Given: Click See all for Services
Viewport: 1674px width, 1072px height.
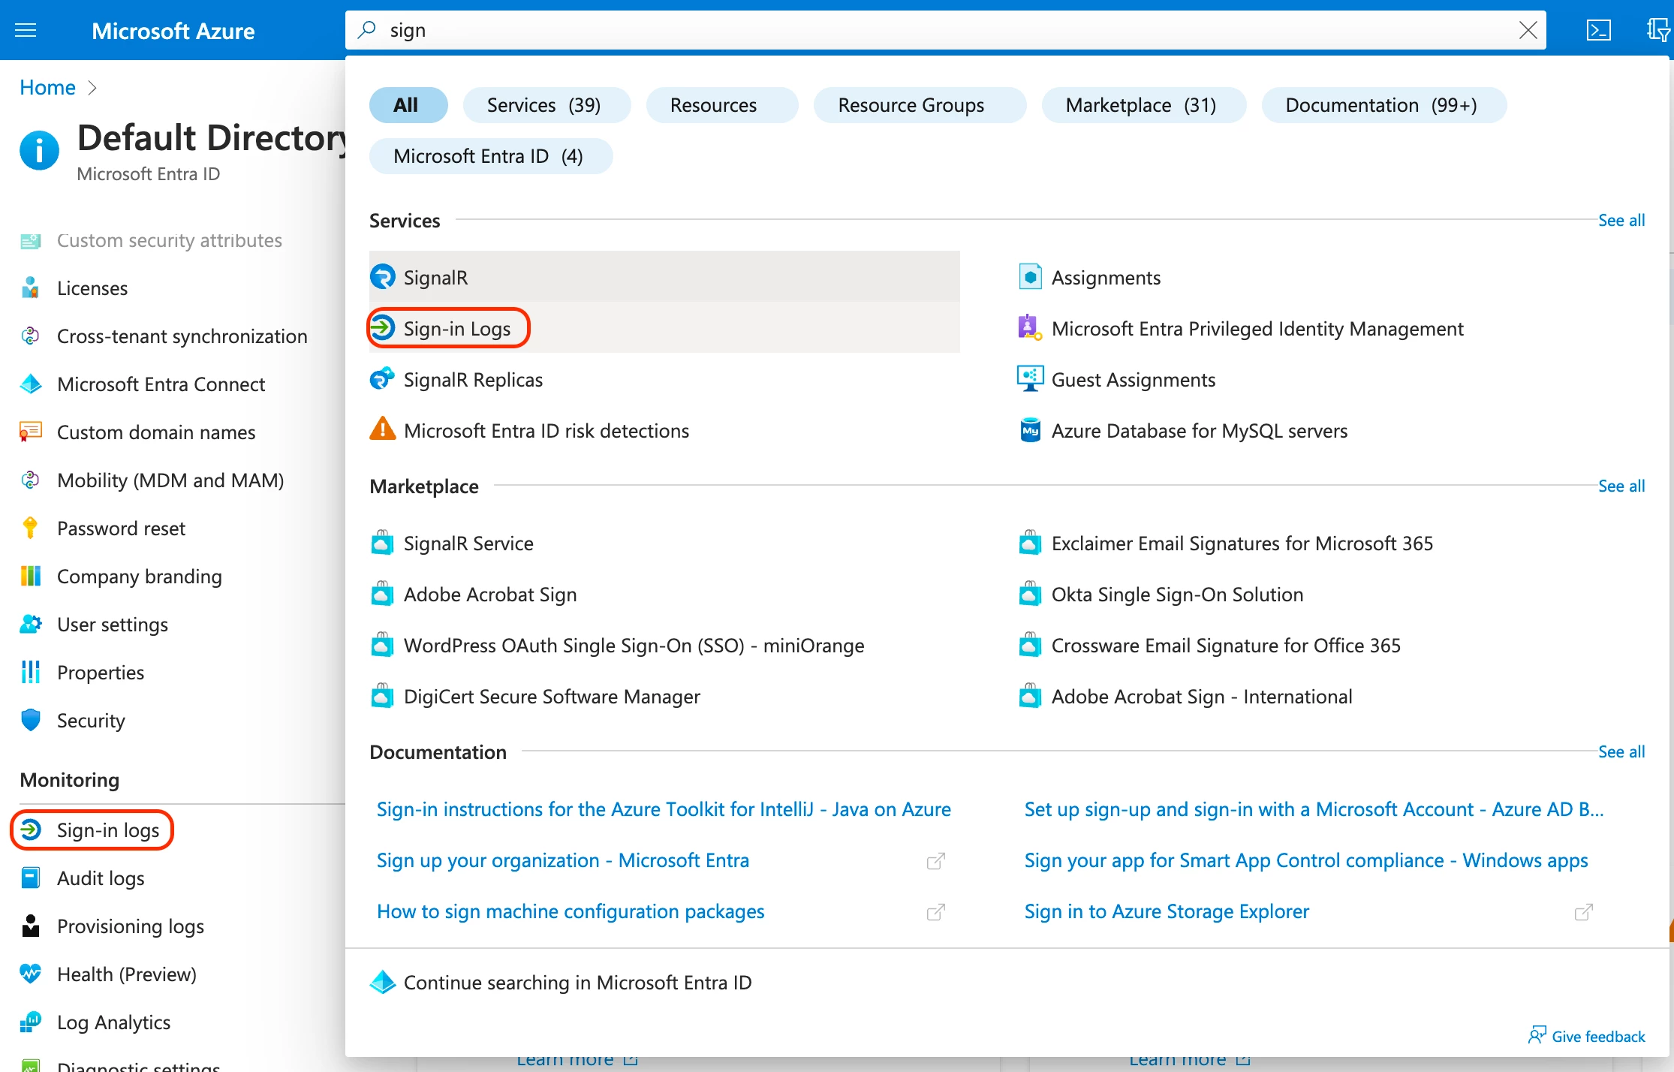Looking at the screenshot, I should (x=1621, y=221).
